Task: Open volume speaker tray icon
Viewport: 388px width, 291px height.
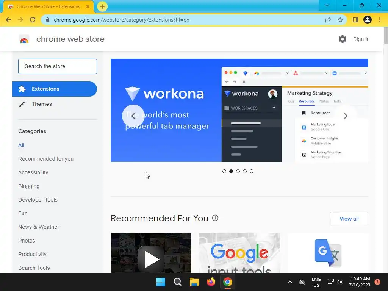Action: click(339, 282)
